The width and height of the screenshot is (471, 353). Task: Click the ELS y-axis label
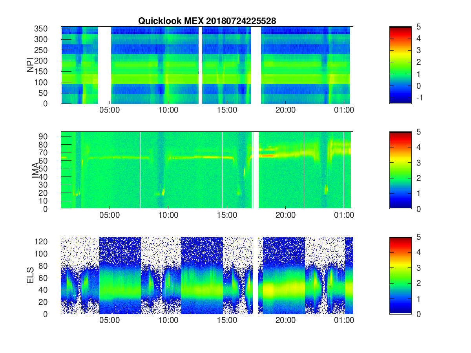(31, 275)
